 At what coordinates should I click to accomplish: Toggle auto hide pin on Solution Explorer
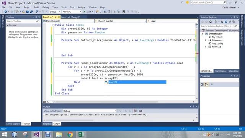[234, 17]
